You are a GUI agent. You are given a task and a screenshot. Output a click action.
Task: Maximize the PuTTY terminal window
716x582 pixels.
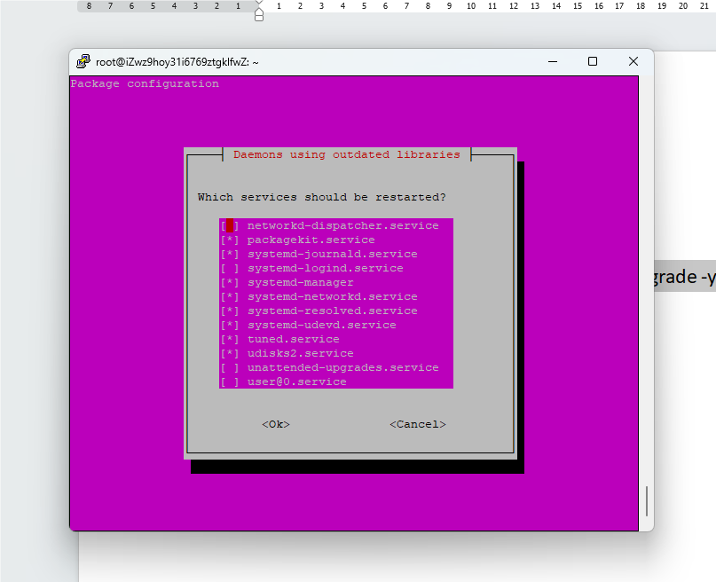pos(593,61)
